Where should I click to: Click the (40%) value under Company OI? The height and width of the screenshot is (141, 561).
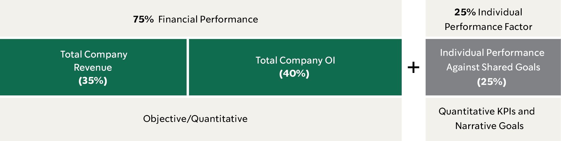coord(294,73)
